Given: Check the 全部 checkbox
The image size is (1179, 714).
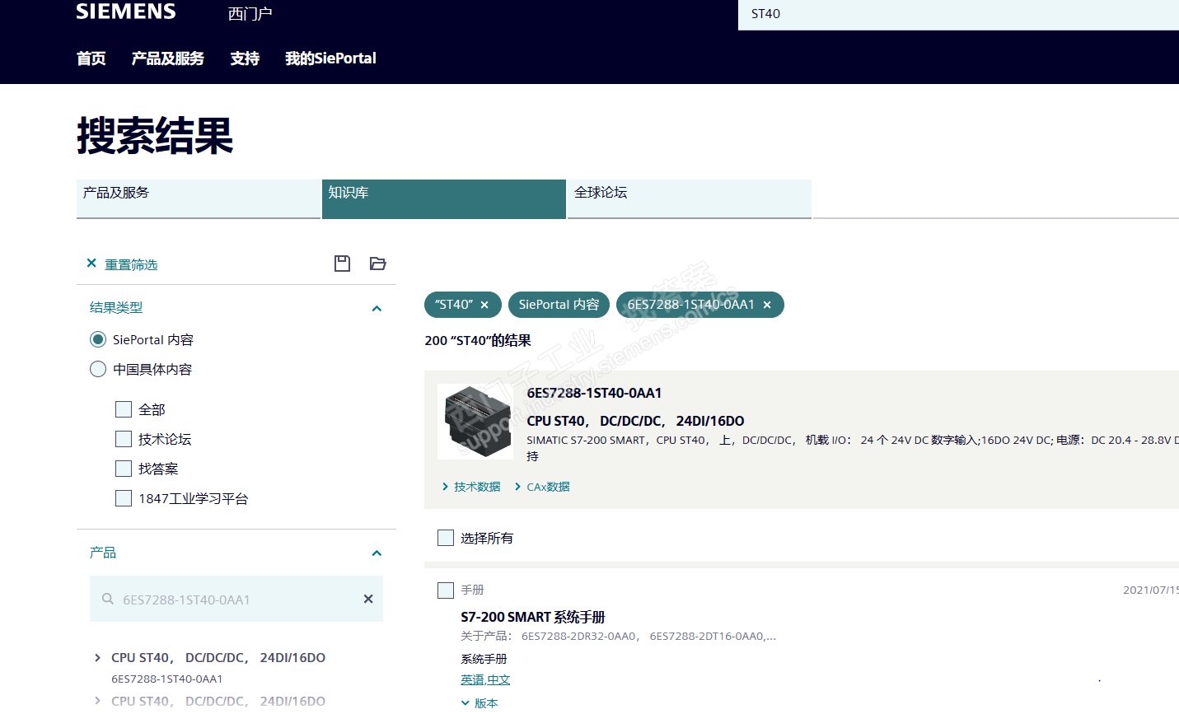Looking at the screenshot, I should (x=124, y=409).
